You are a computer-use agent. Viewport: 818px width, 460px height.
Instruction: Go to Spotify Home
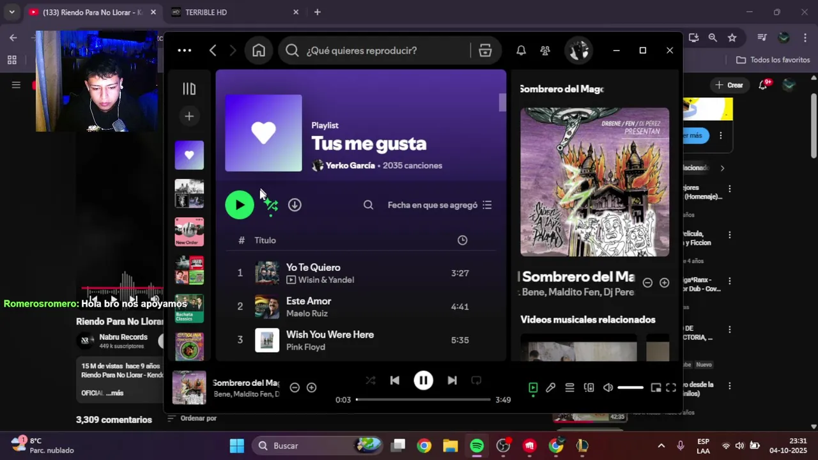tap(259, 50)
